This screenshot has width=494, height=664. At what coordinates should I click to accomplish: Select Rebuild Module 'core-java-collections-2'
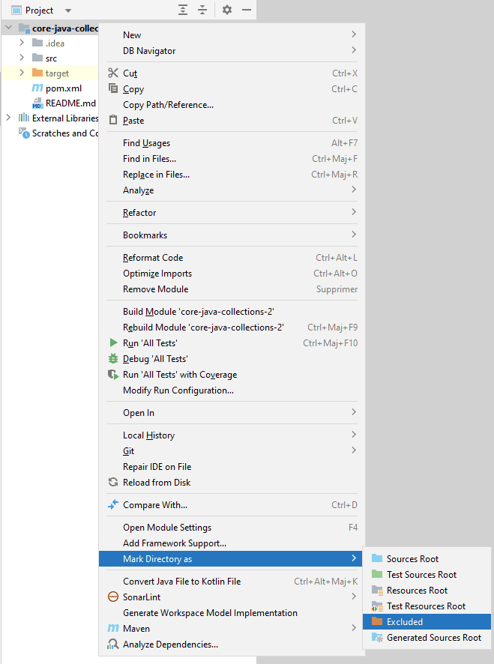[x=232, y=327]
